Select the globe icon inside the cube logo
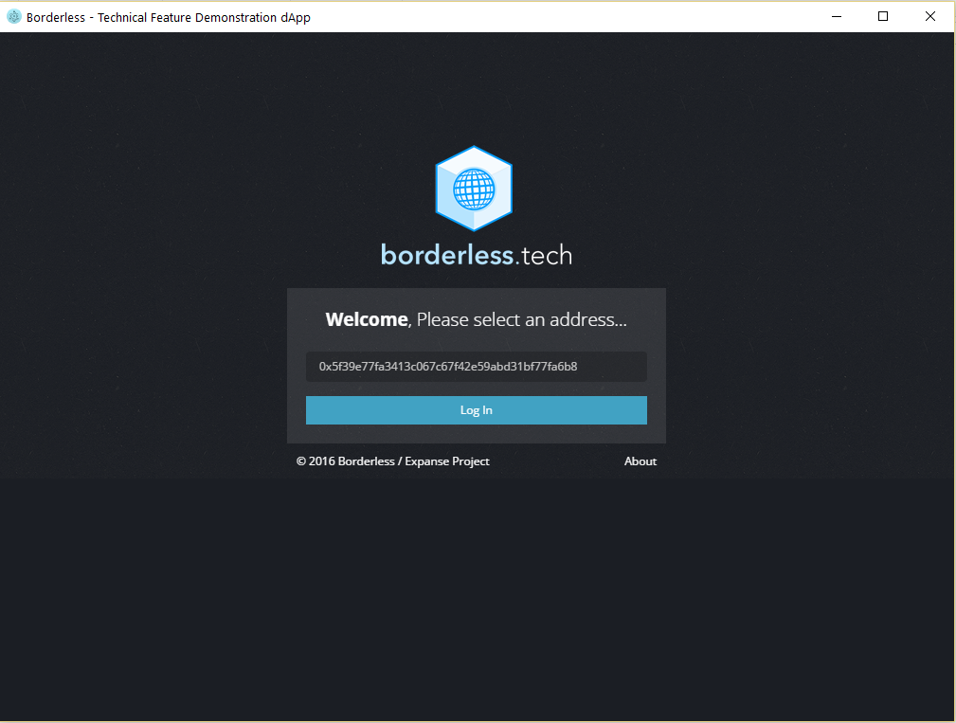Image resolution: width=956 pixels, height=723 pixels. click(475, 190)
